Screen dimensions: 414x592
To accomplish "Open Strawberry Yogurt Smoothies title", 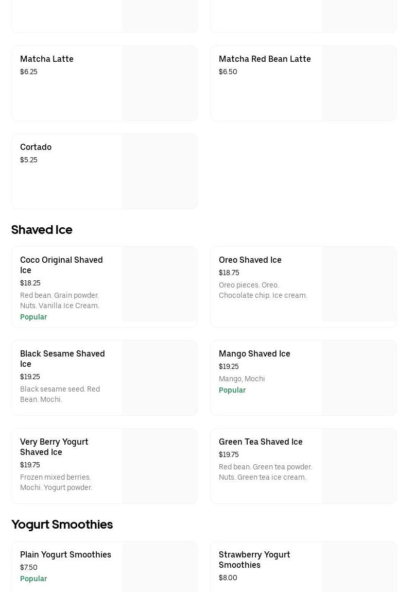I will click(x=254, y=560).
